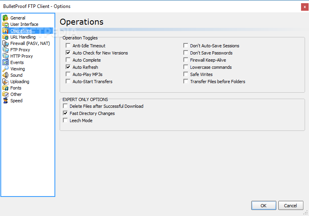Toggle Auto-Play MP3s checkbox
Screen dimensions: 309x216
pyautogui.click(x=68, y=74)
